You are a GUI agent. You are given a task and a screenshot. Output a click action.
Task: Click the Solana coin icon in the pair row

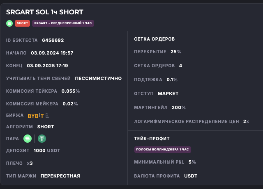point(28,139)
